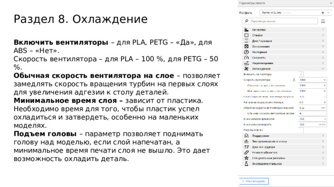Click the slide title 'Раздел 8. Охлаждение'

(80, 19)
